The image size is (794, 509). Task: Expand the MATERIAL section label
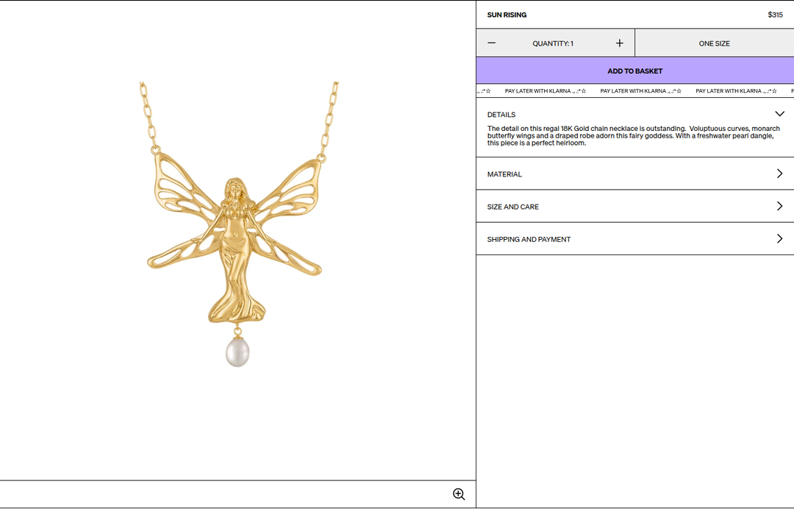pos(504,174)
